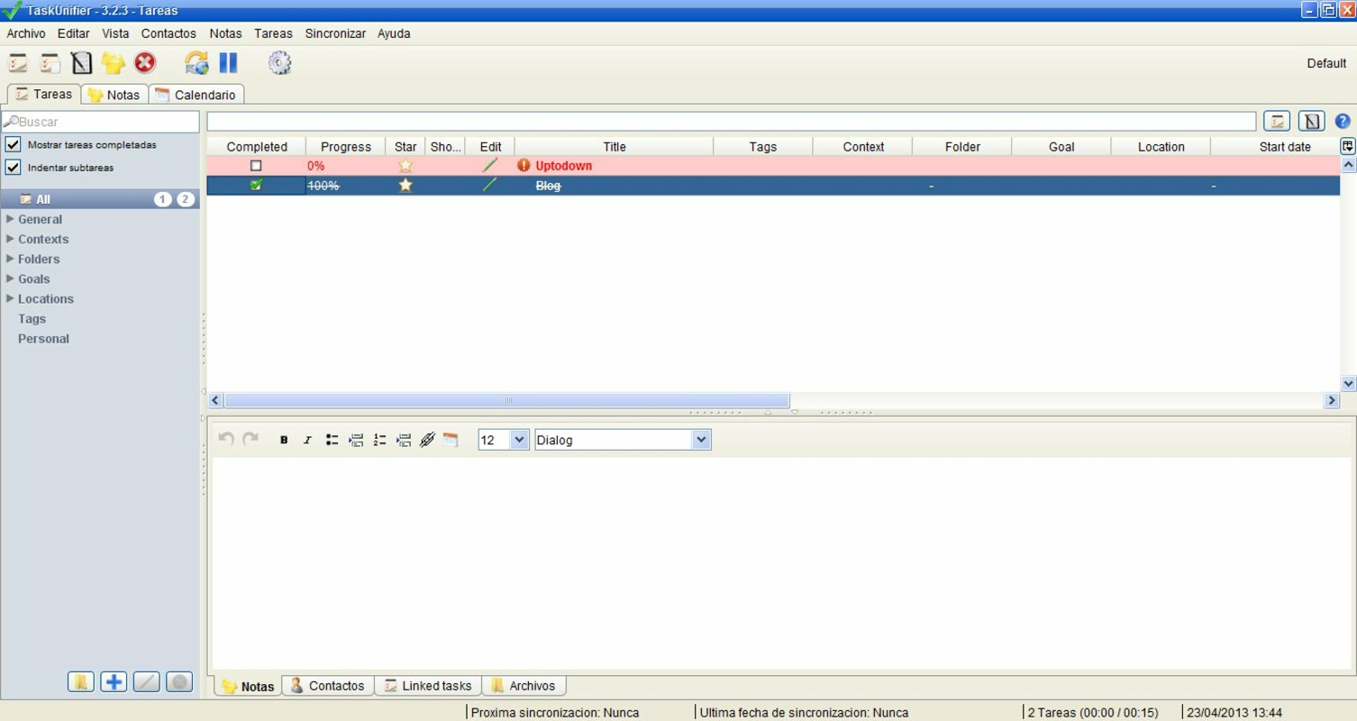Open the Add Template Task icon

[81, 62]
